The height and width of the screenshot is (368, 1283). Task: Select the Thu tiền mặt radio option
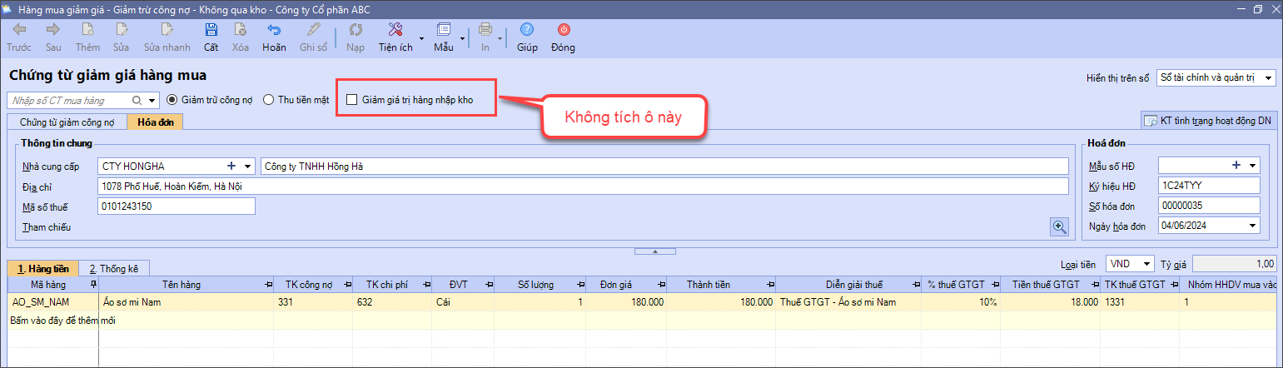268,100
